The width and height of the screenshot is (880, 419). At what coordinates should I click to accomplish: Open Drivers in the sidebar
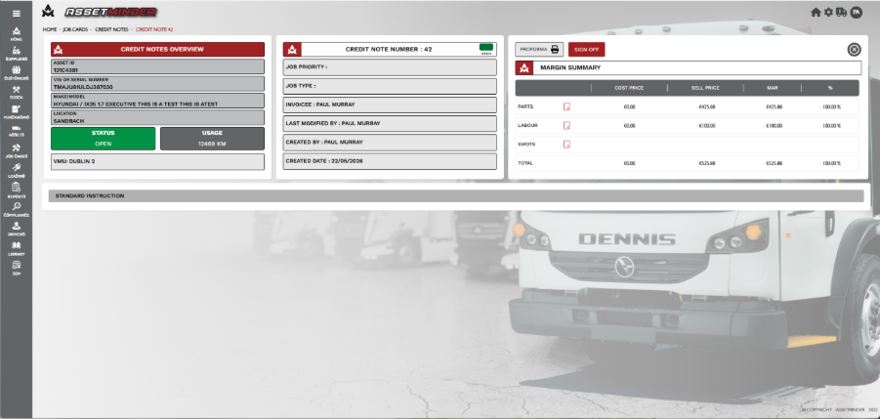(17, 229)
